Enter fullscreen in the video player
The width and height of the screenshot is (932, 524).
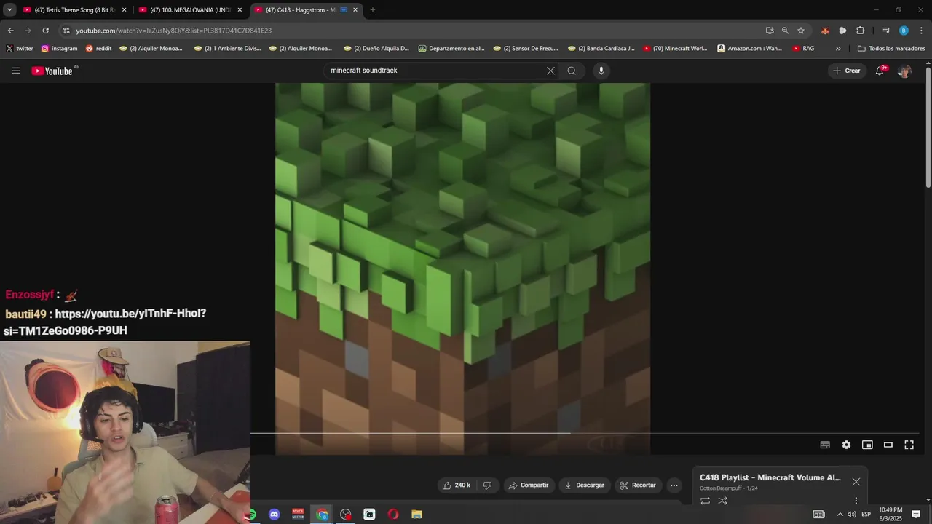point(909,445)
